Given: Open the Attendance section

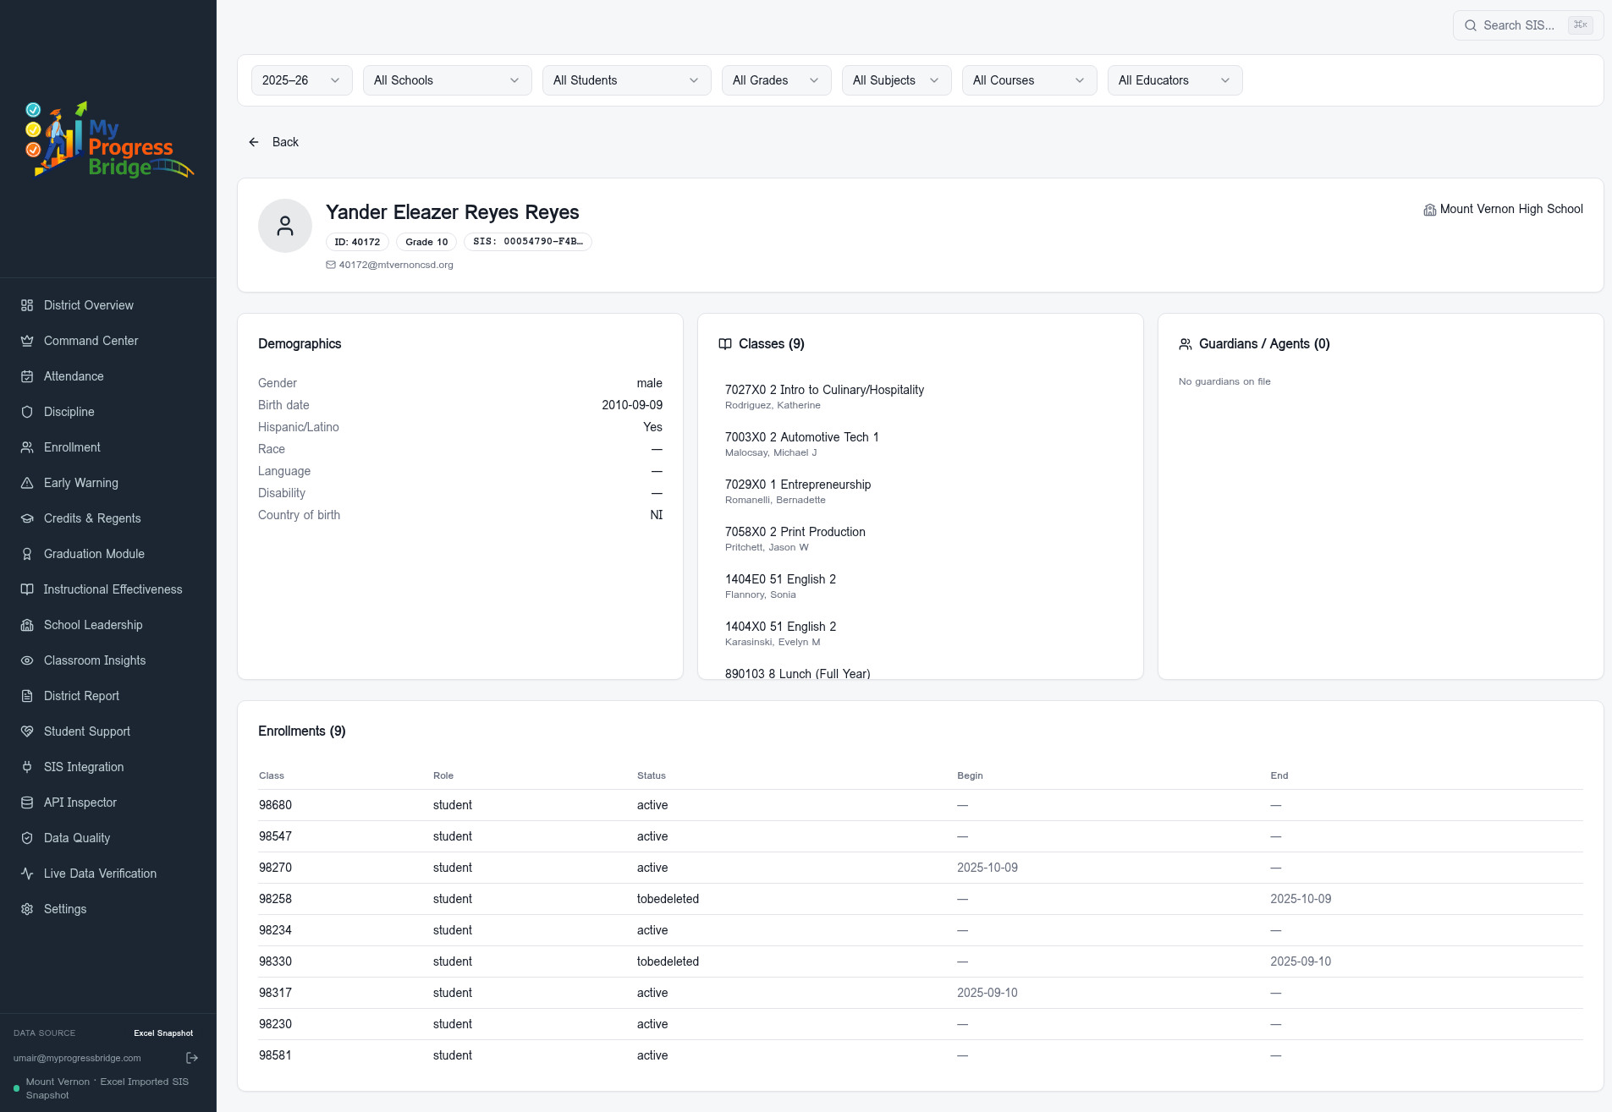Looking at the screenshot, I should [108, 376].
